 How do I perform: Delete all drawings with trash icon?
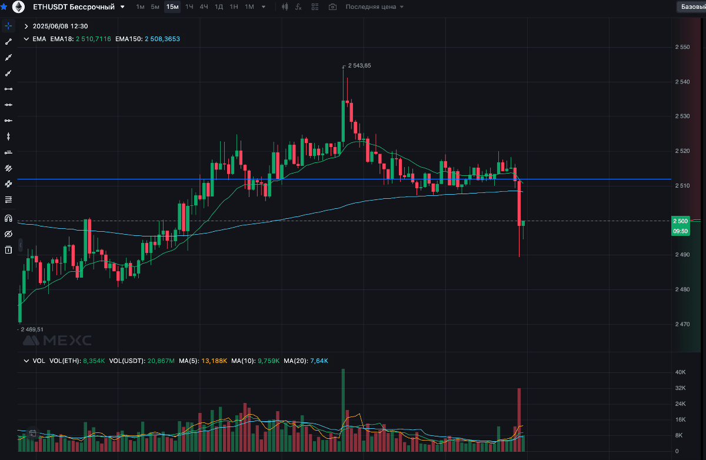click(8, 250)
